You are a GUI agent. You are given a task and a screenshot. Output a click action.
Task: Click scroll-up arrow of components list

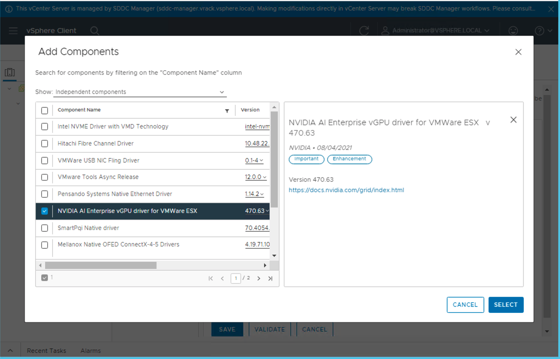click(275, 107)
